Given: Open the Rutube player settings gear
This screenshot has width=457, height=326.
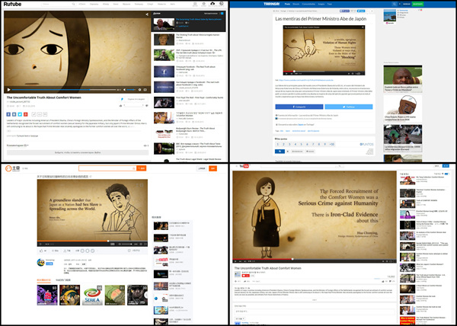Looking at the screenshot, I should click(x=139, y=90).
